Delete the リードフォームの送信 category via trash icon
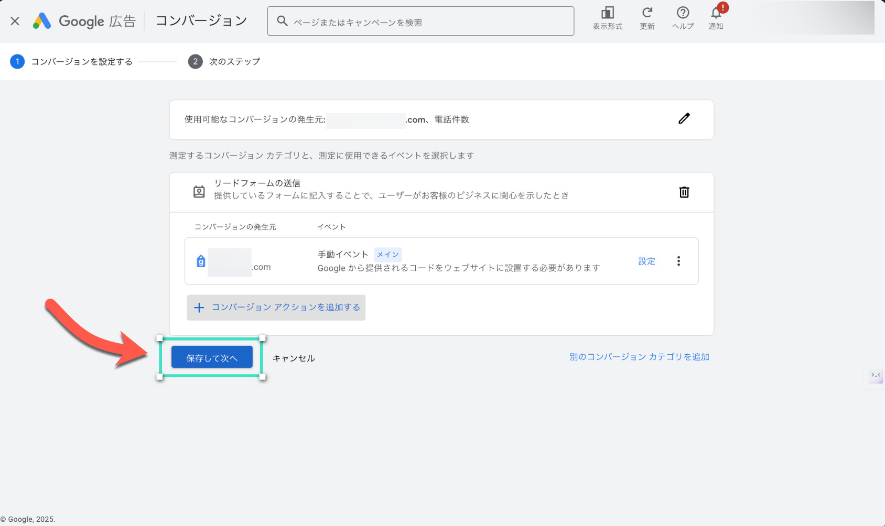Image resolution: width=885 pixels, height=526 pixels. [x=684, y=192]
